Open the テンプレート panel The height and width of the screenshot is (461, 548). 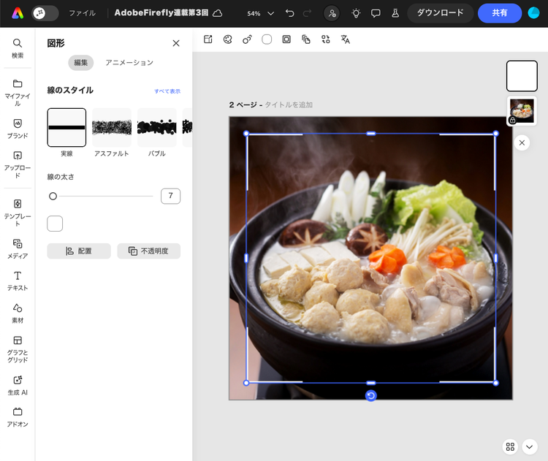pos(18,208)
